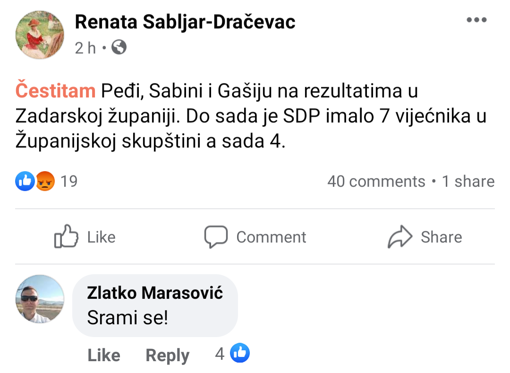The width and height of the screenshot is (510, 373).
Task: Open Zlatko Marasović's profile picture
Action: point(40,299)
